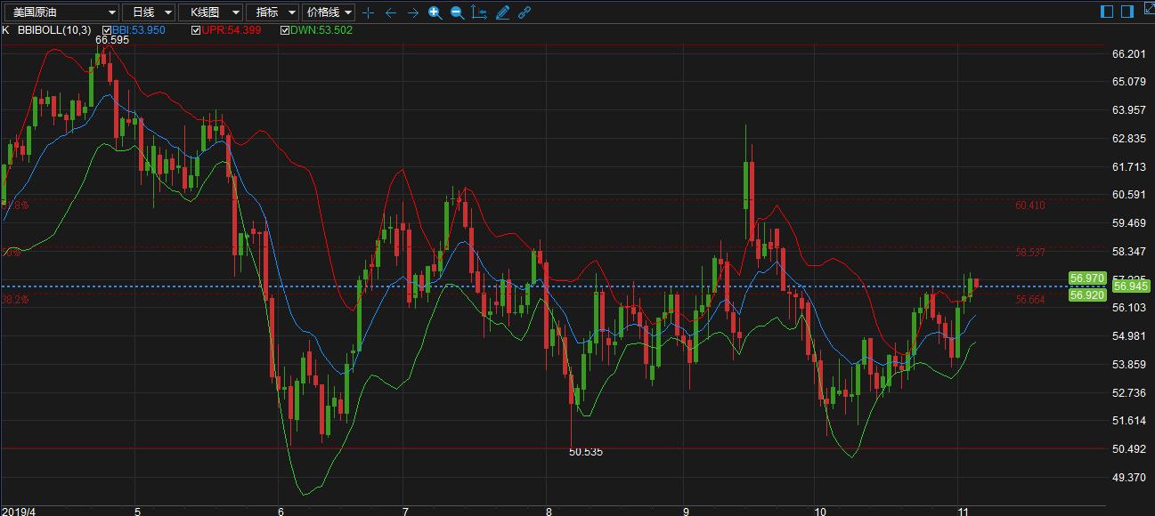Go forward with the right arrow
Screen dimensions: 1155x516
tap(412, 12)
